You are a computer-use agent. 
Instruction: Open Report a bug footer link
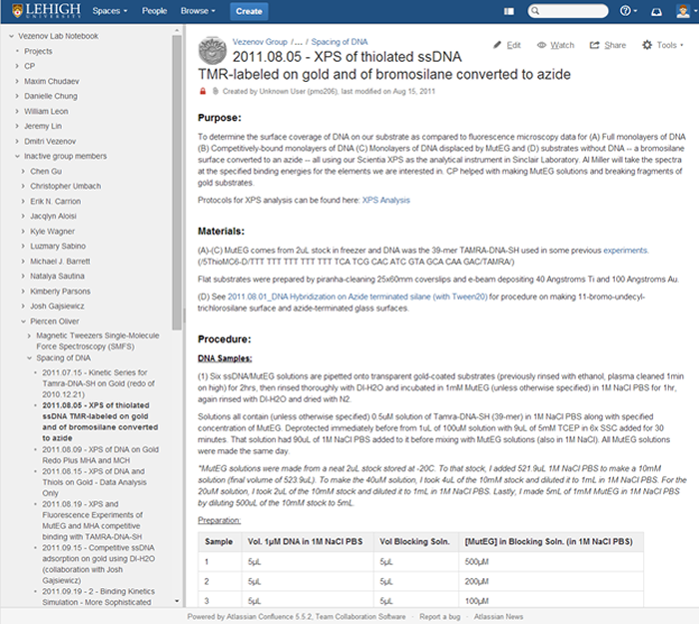click(439, 617)
